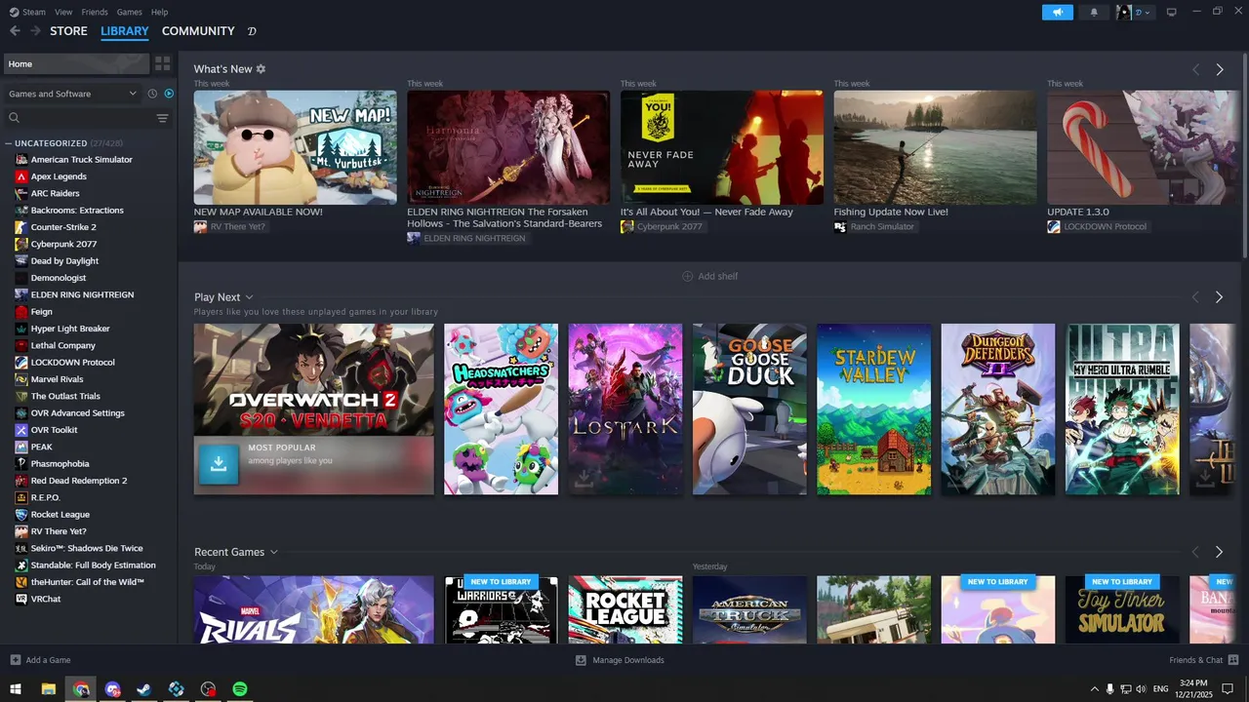Open the Games menu
Viewport: 1249px width, 702px height.
129,12
